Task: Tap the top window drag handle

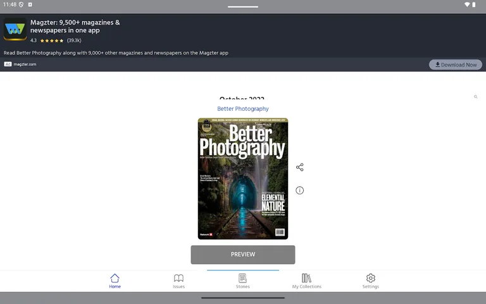Action: pyautogui.click(x=243, y=6)
